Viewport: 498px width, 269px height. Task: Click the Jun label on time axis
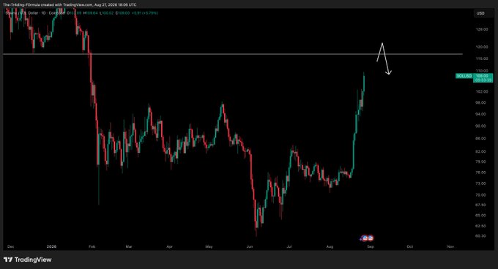click(250, 246)
